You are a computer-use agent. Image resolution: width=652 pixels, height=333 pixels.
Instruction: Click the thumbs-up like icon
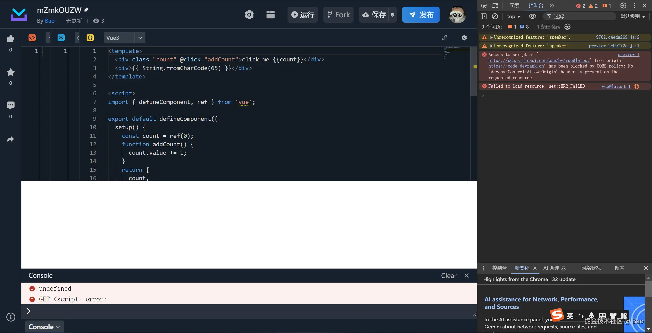(x=10, y=39)
